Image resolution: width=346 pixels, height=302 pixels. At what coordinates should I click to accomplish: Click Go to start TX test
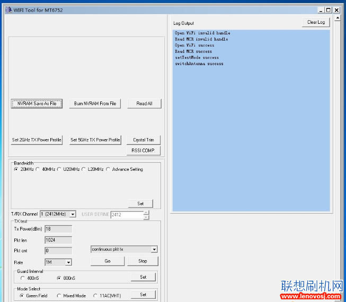pos(108,261)
